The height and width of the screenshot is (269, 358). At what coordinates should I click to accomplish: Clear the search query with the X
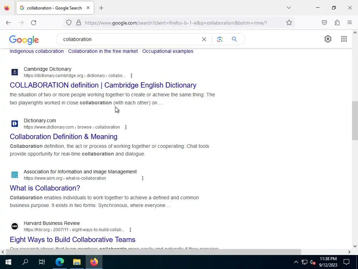tap(204, 39)
